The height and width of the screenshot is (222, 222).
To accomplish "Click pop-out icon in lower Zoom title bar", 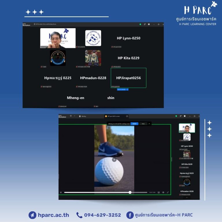I will tap(181, 116).
